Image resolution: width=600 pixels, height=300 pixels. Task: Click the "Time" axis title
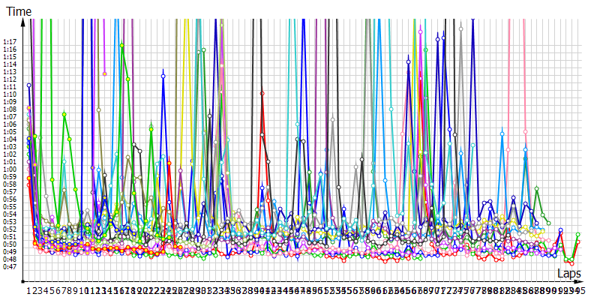pos(19,10)
